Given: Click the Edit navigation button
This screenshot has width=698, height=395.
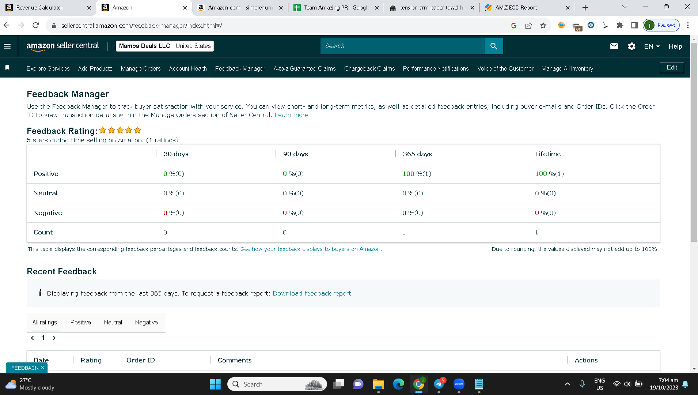Looking at the screenshot, I should [672, 68].
